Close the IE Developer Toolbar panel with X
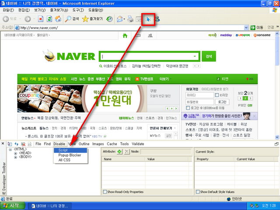280x210 pixels. [x=3, y=143]
